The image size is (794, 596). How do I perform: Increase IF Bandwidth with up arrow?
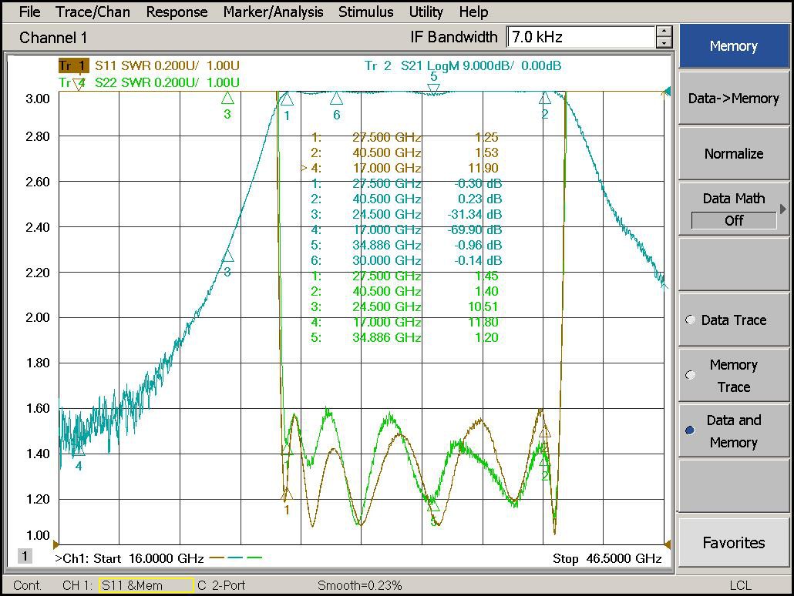[x=664, y=32]
